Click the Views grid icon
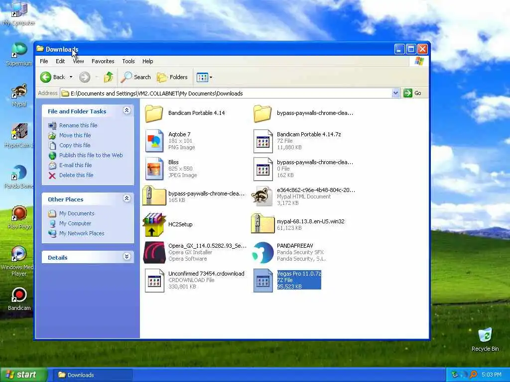 tap(202, 77)
